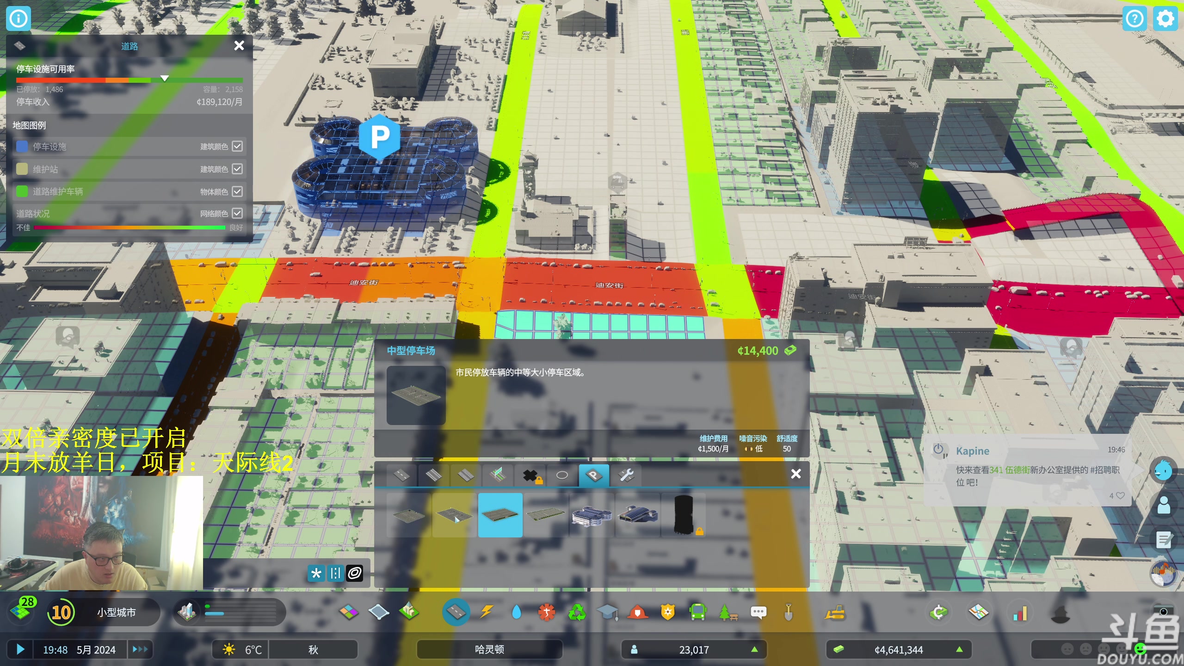
Task: Click the blue 停车设施 legend color swatch
Action: (x=22, y=146)
